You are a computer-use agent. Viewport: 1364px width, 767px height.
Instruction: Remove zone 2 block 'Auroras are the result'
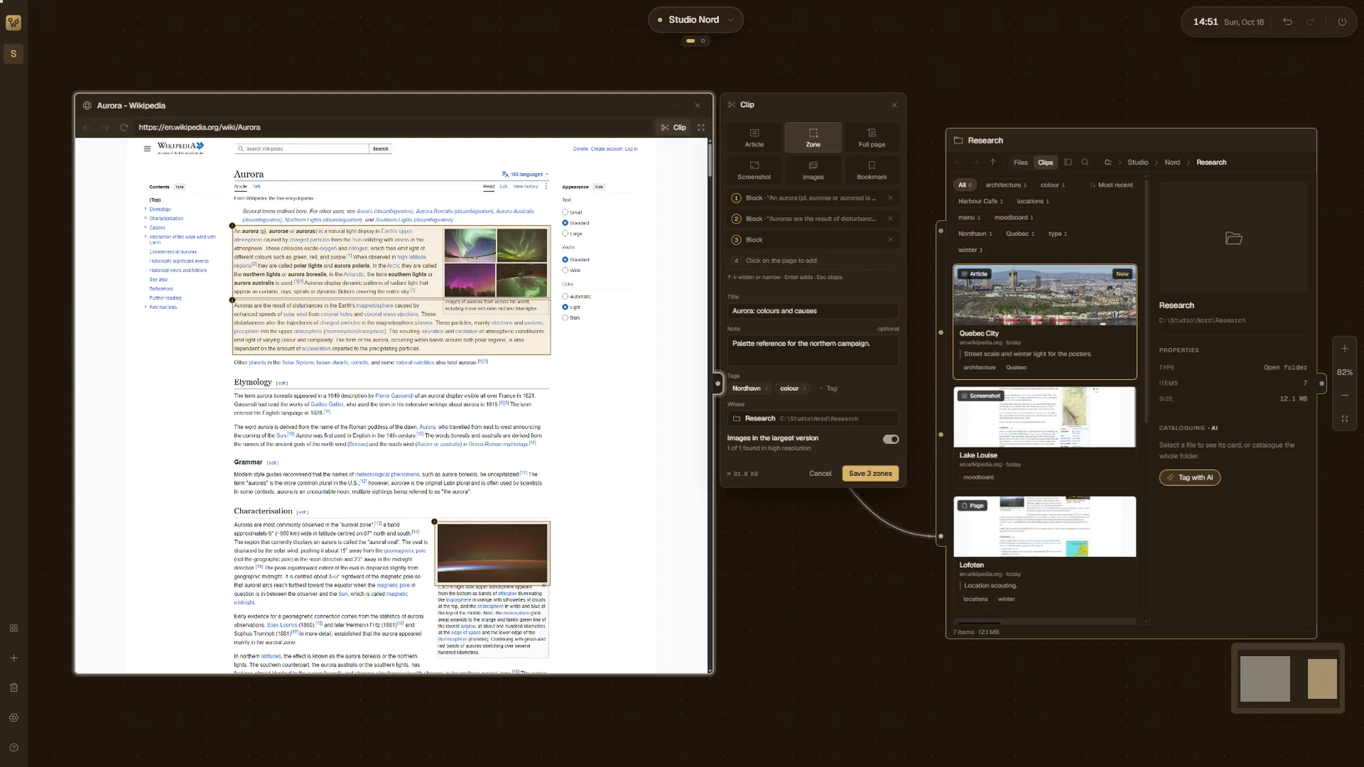pos(890,219)
